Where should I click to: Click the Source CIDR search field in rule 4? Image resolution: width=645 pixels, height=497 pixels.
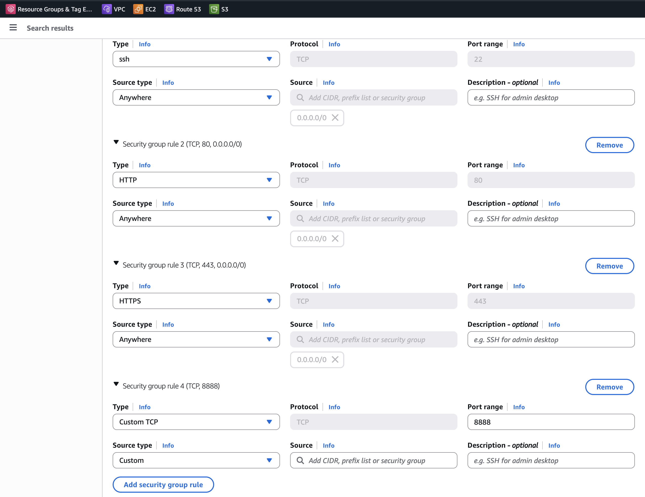click(x=374, y=460)
